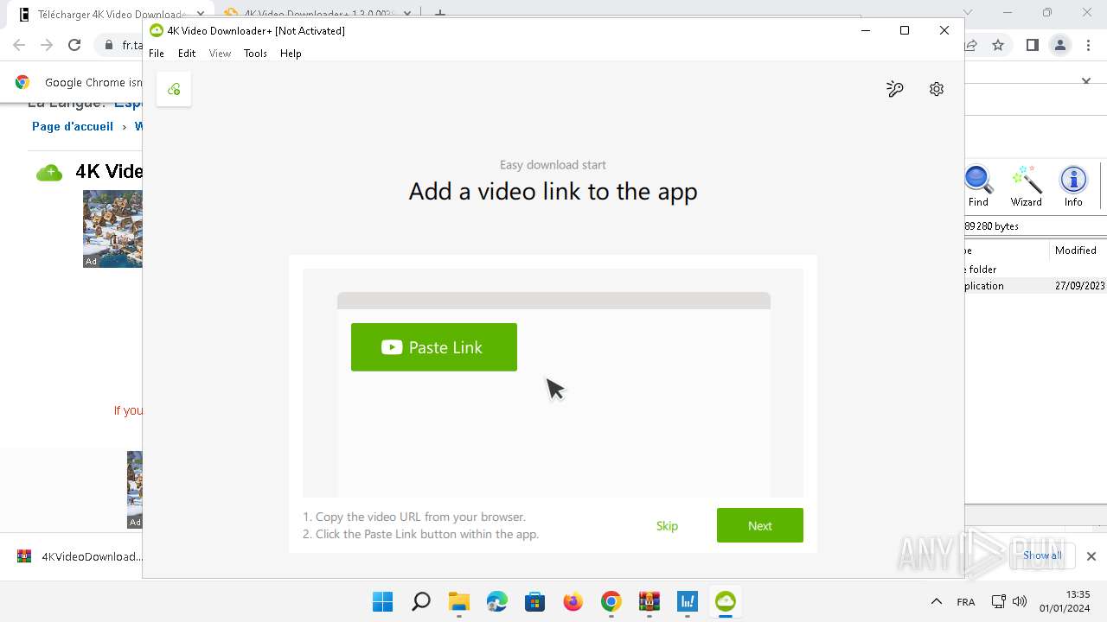Close the Télécharger 4K Video Chrome tab
Screen dimensions: 1107x622
point(201,14)
